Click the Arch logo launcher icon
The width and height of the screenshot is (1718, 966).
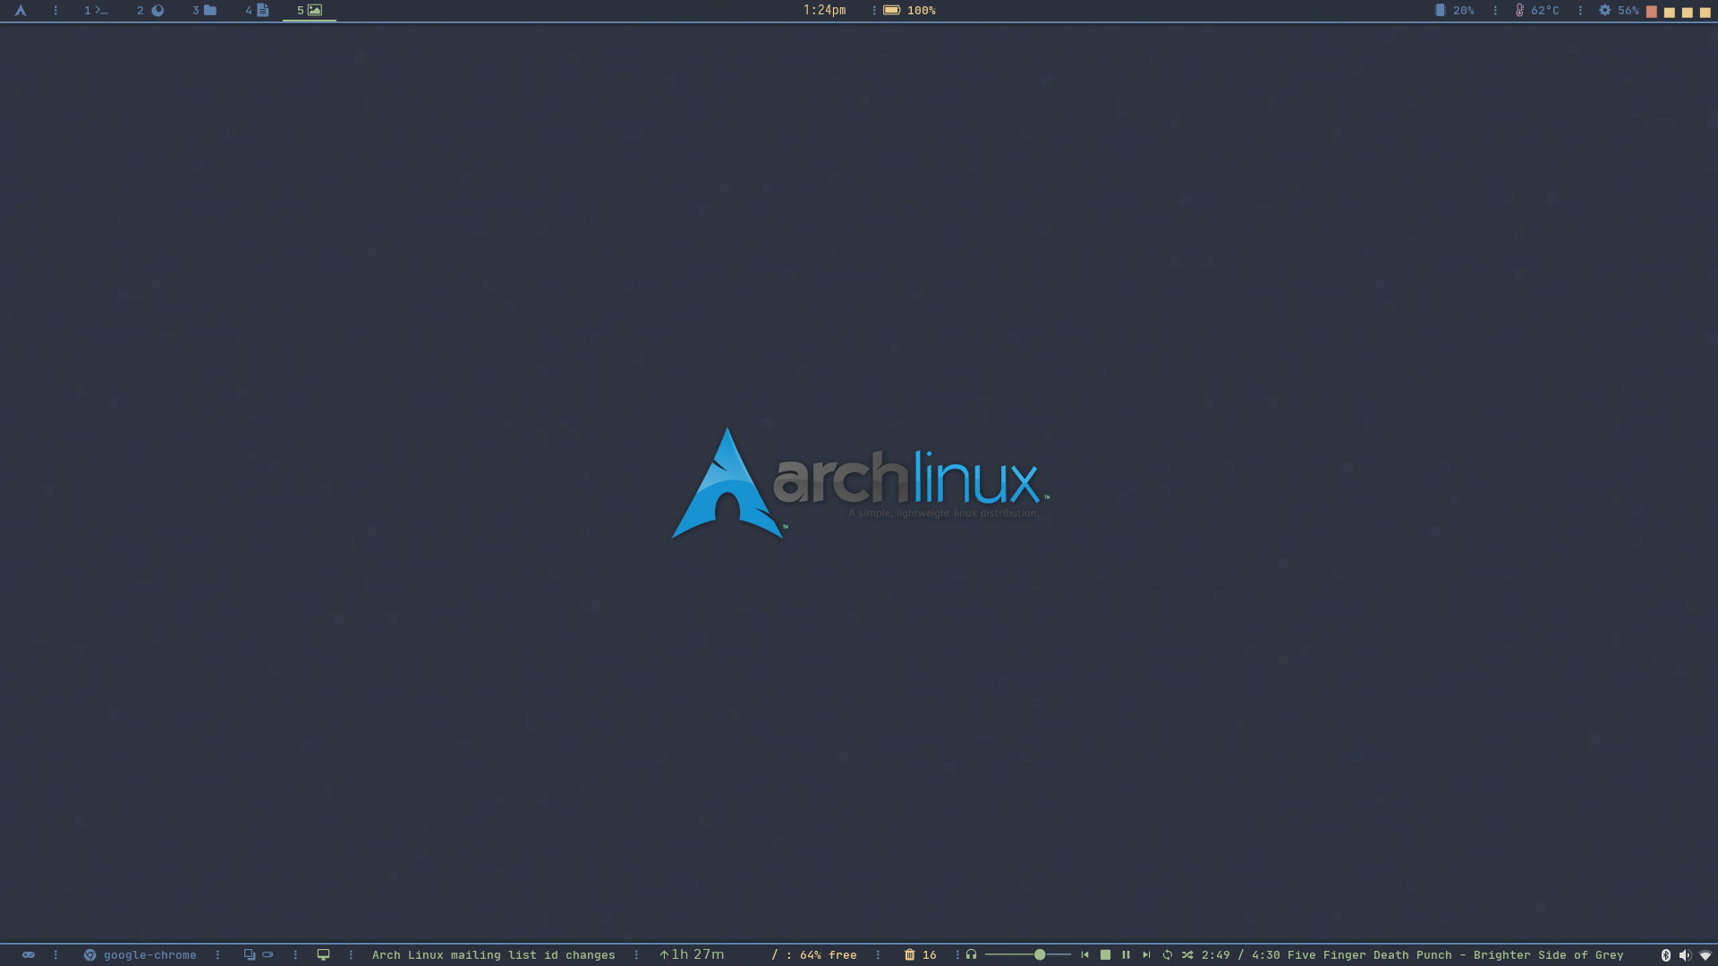[20, 11]
